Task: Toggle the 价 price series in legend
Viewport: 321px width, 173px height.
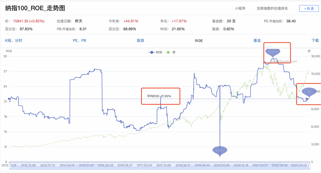Action: [171, 52]
